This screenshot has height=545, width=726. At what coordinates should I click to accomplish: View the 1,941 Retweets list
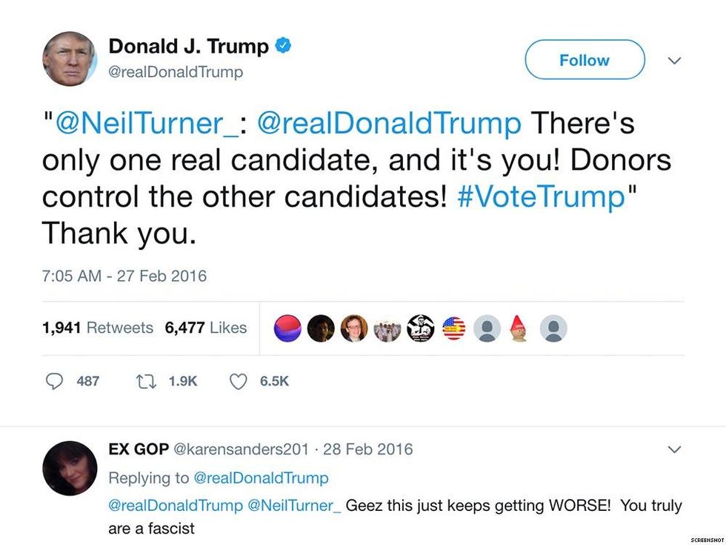tap(97, 328)
